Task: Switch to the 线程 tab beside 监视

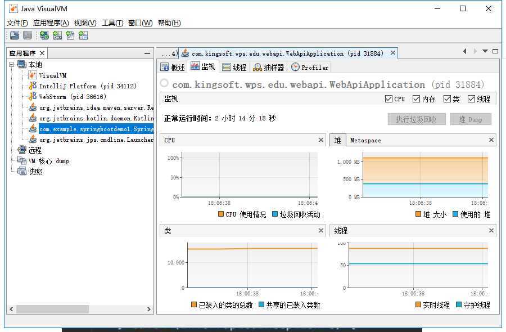Action: point(234,67)
